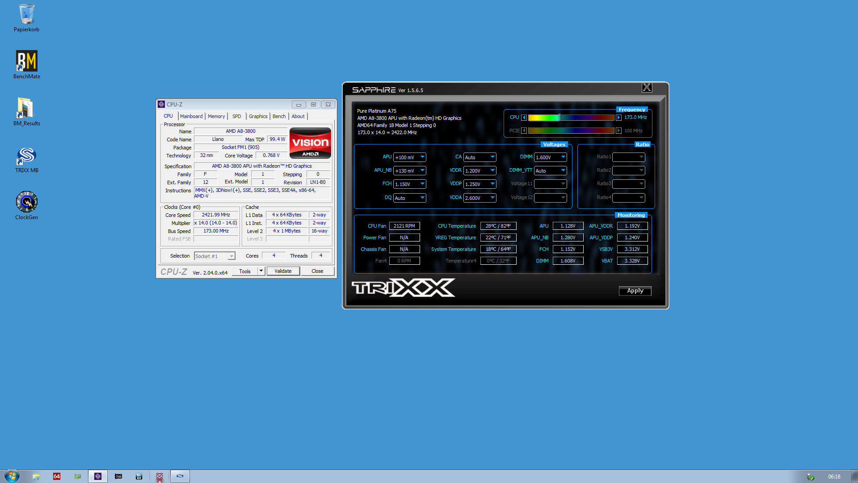Image resolution: width=858 pixels, height=483 pixels.
Task: Click the system tray shield icon
Action: [810, 477]
